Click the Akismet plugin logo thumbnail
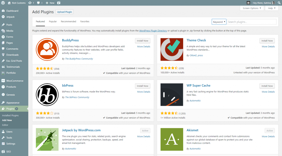Viewport: 282px width, 156px height. pyautogui.click(x=172, y=139)
